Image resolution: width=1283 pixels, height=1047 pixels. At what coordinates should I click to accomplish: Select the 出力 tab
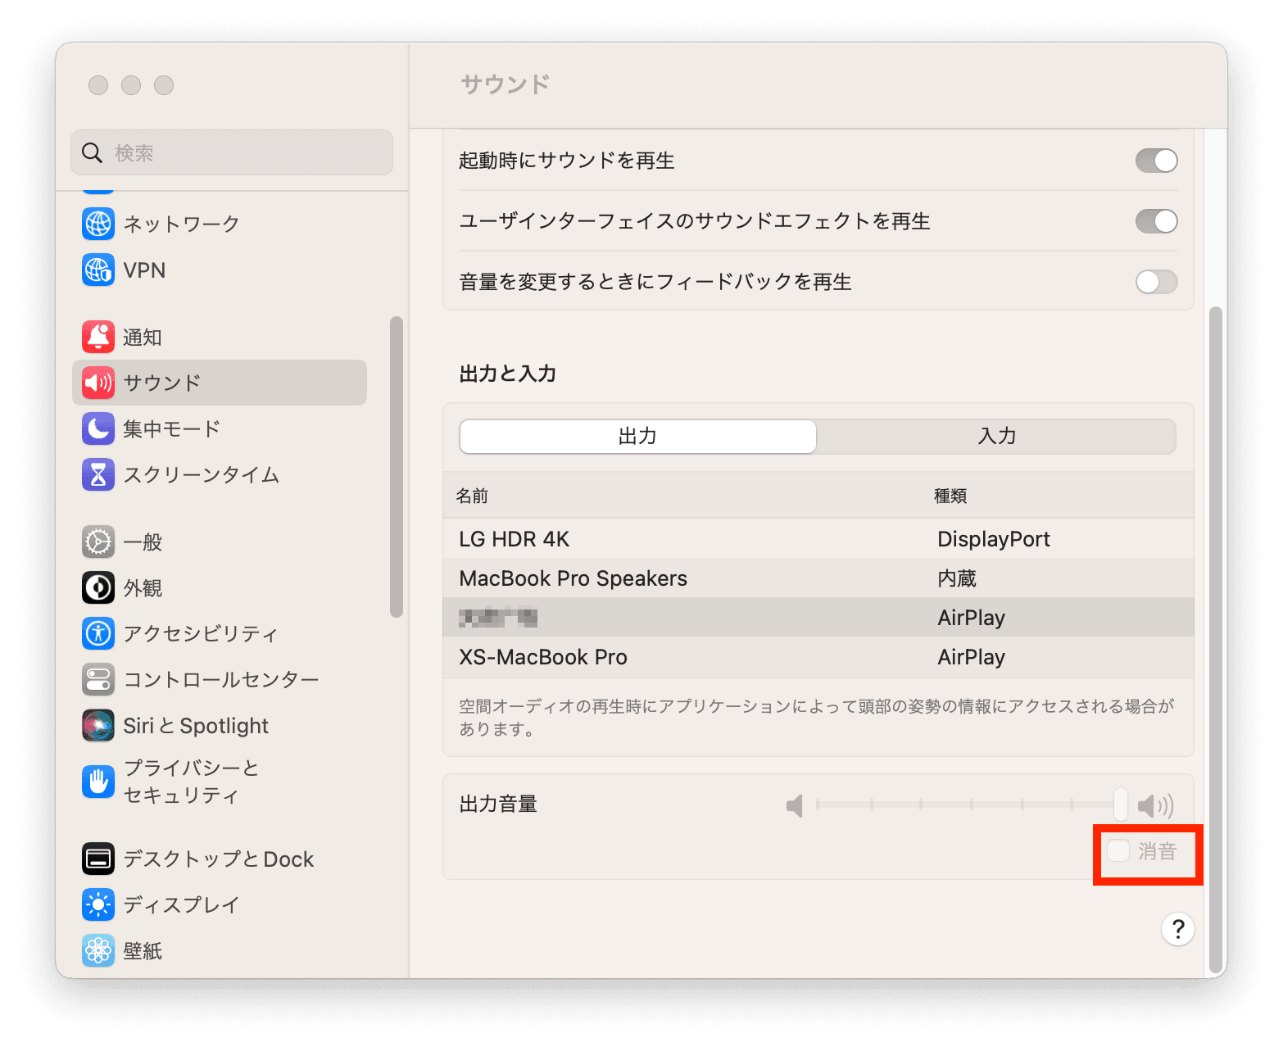coord(637,437)
